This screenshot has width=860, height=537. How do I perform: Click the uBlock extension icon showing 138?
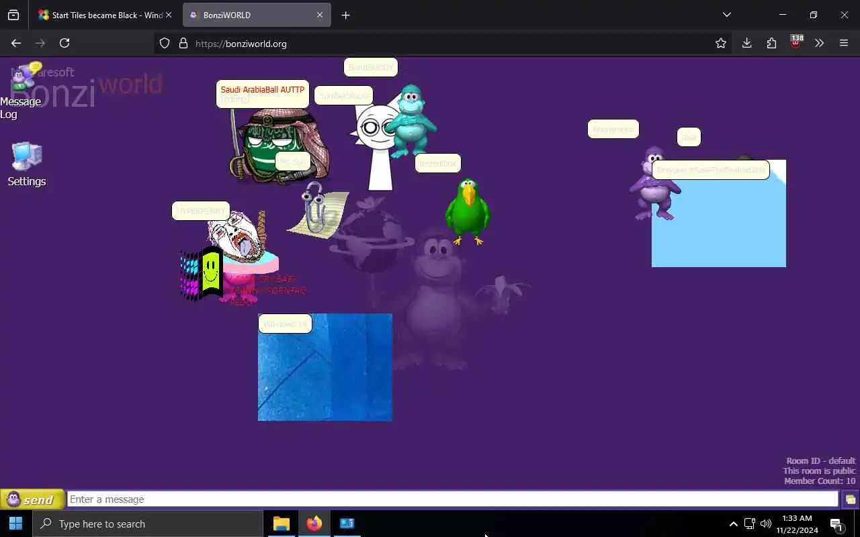(795, 42)
